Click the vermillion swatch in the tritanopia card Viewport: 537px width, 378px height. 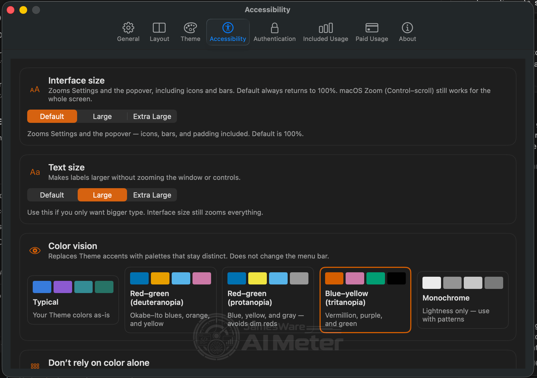pyautogui.click(x=334, y=278)
